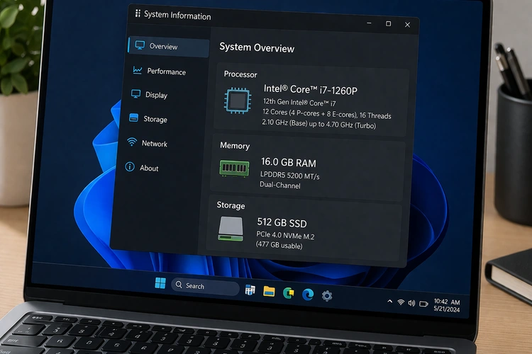The image size is (532, 354).
Task: Open the About page
Action: click(x=141, y=167)
